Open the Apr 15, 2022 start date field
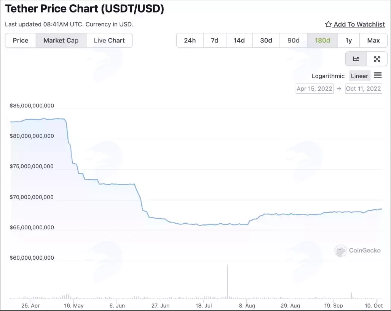The image size is (391, 311). [x=314, y=88]
